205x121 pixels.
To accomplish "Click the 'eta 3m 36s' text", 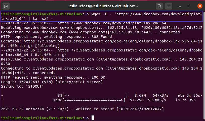I will (189, 96).
